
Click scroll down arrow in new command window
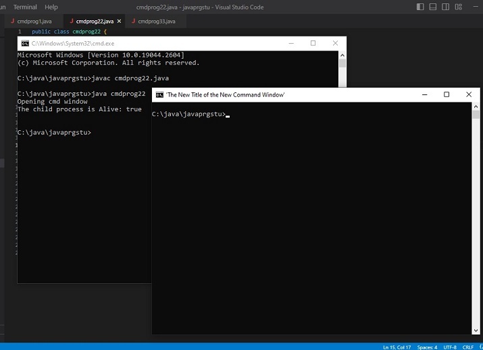tap(476, 330)
